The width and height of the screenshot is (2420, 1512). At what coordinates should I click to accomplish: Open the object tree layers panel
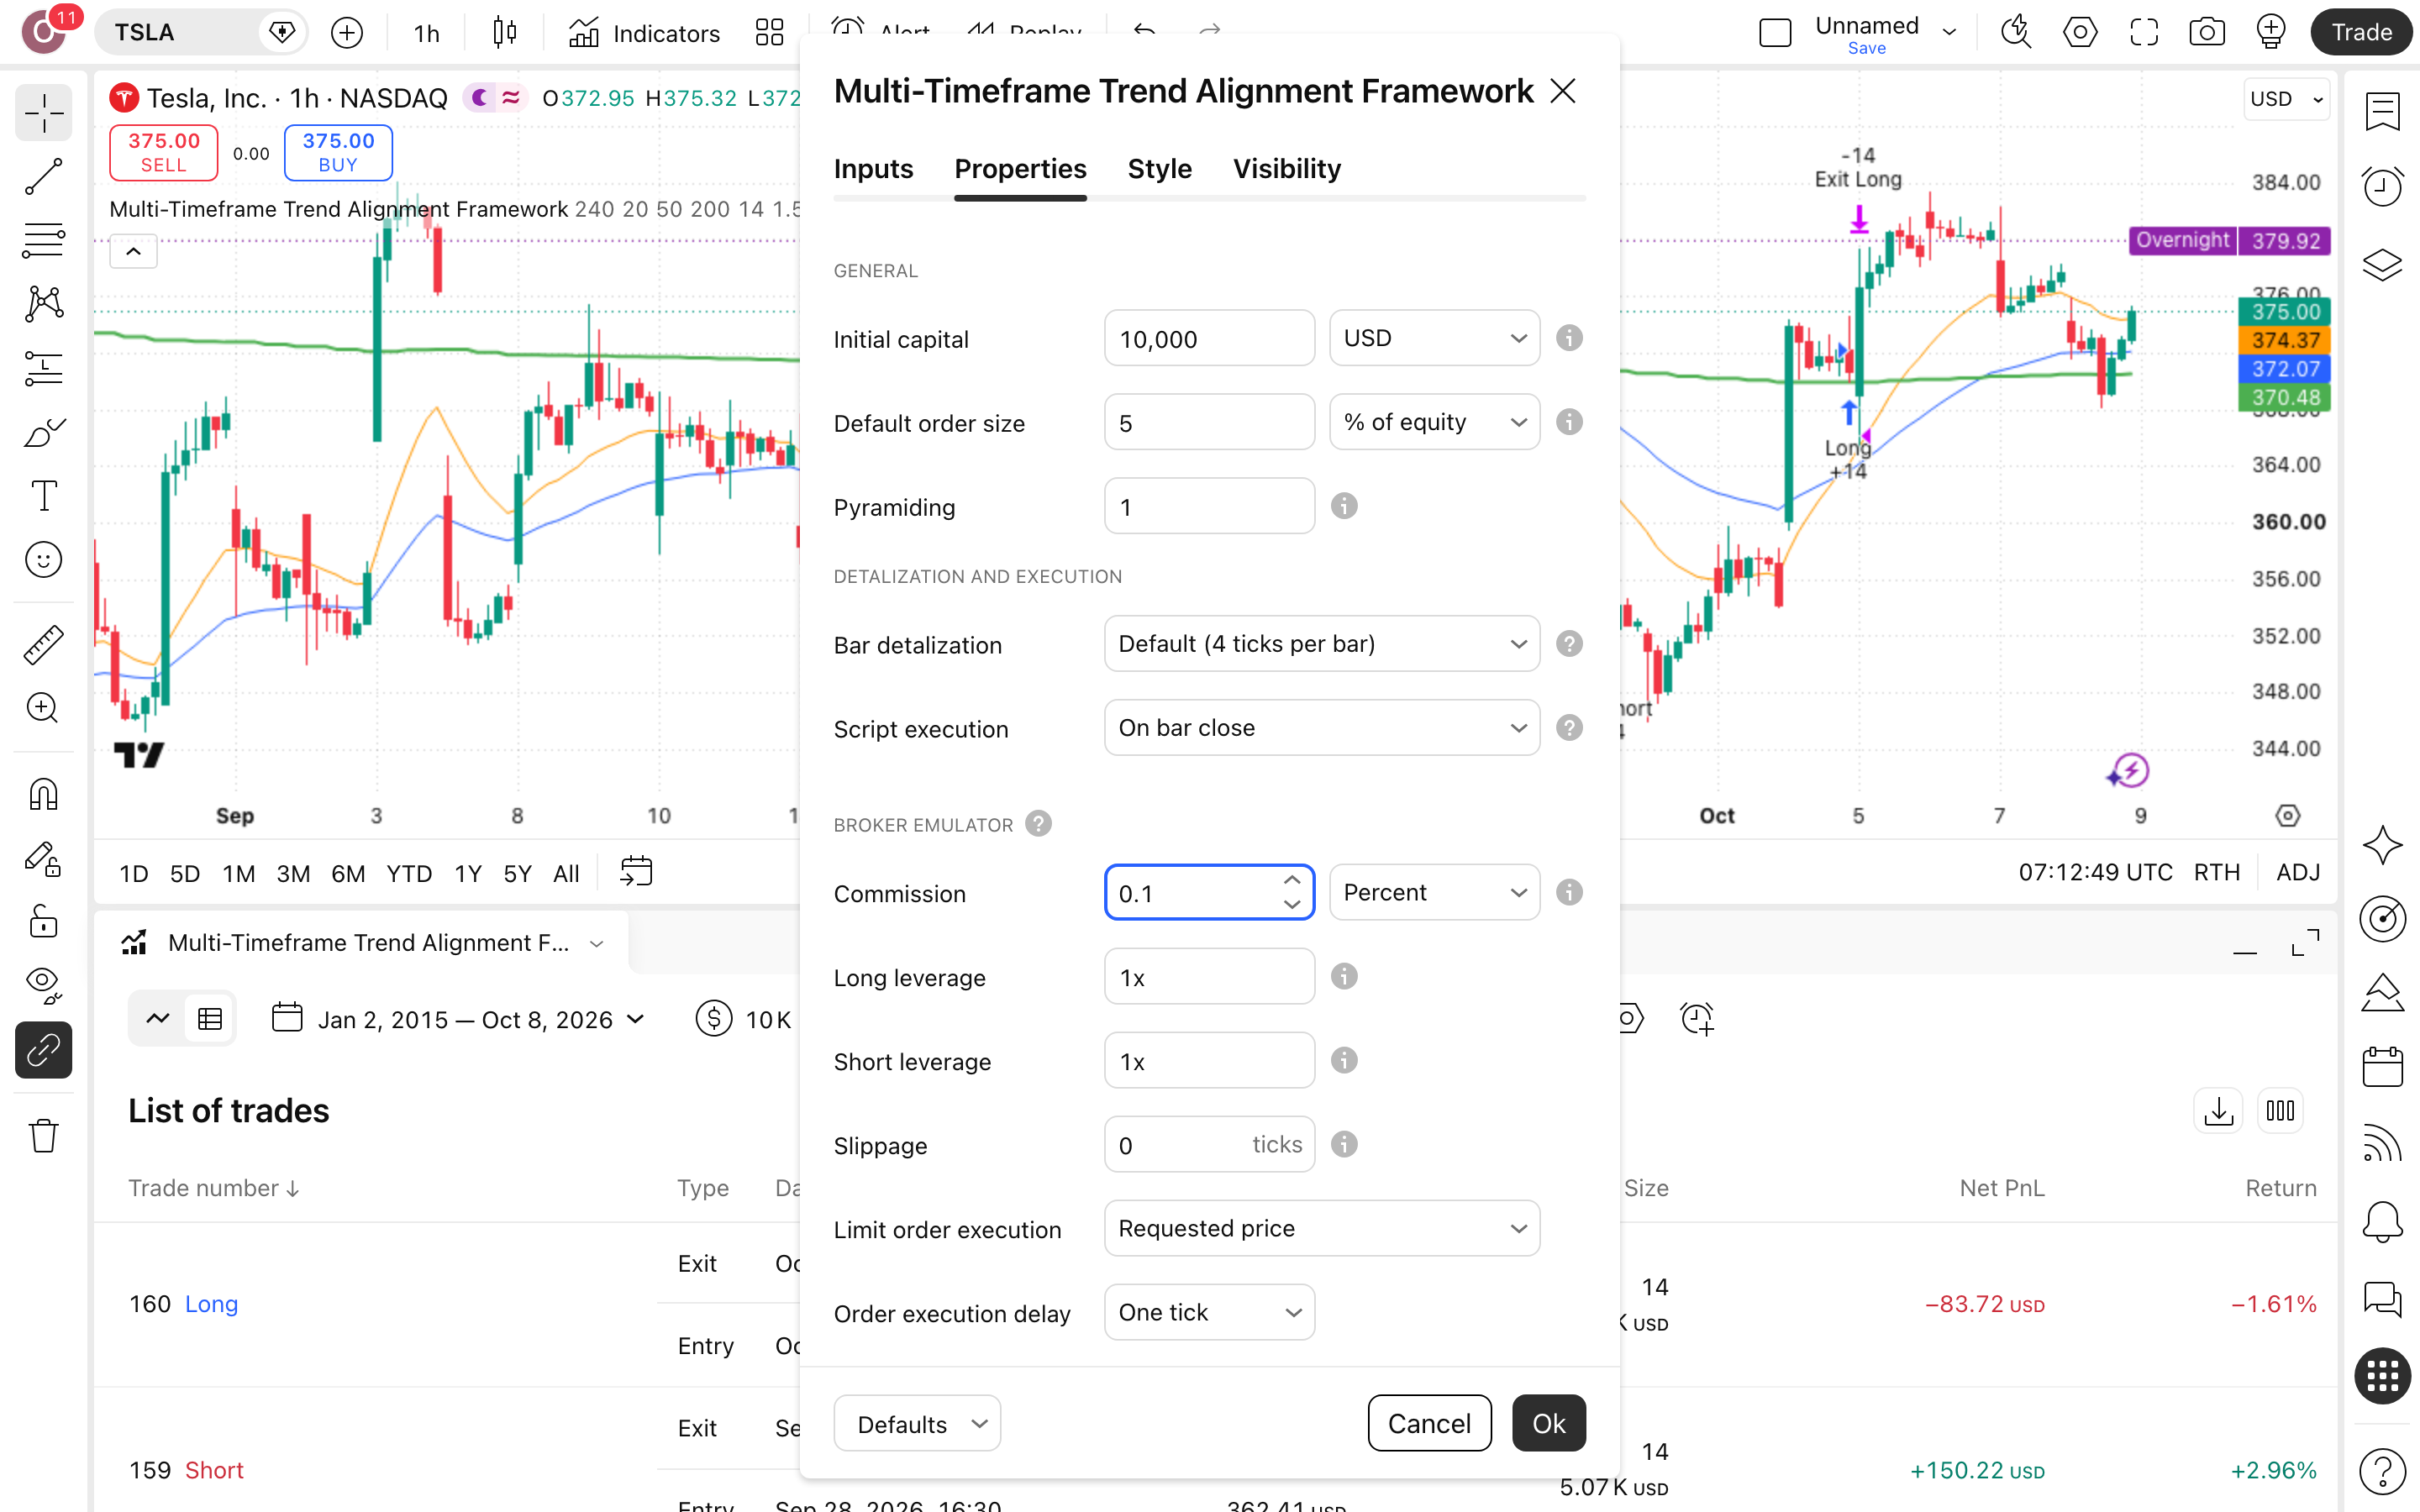point(2382,264)
